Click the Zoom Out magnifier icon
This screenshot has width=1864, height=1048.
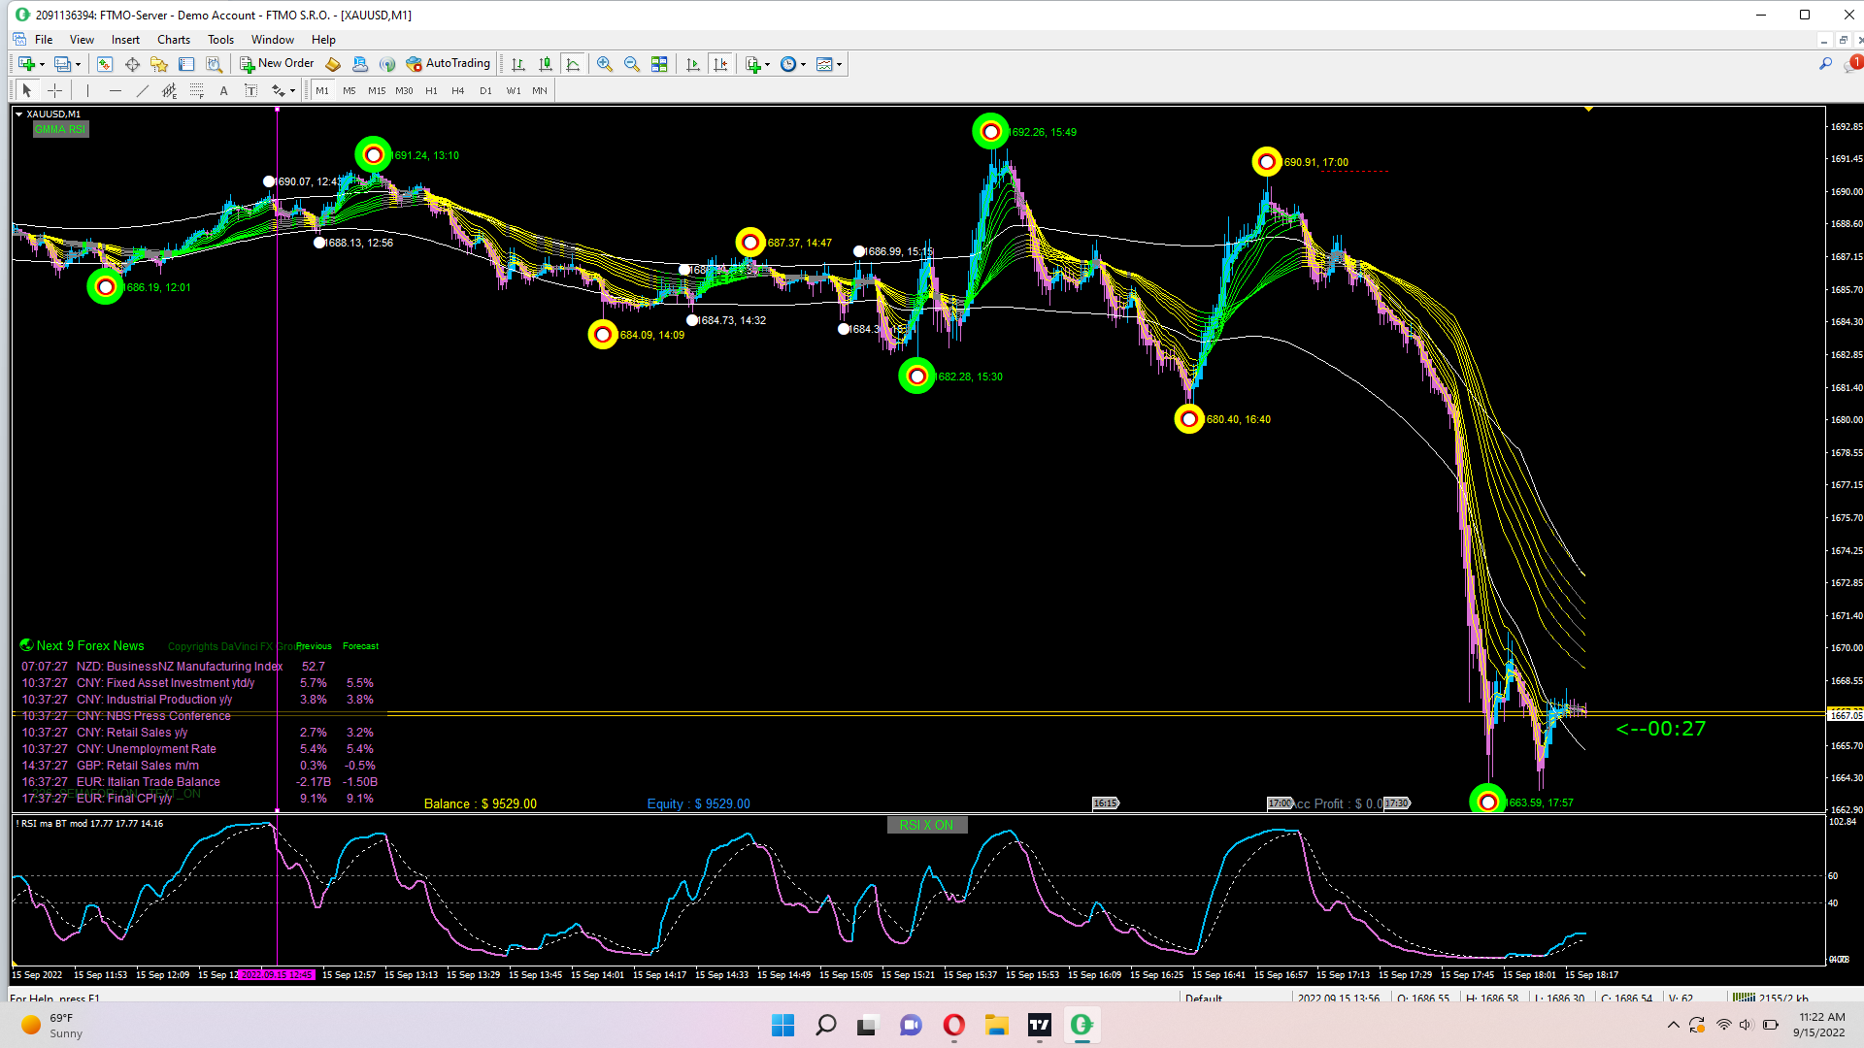(632, 64)
